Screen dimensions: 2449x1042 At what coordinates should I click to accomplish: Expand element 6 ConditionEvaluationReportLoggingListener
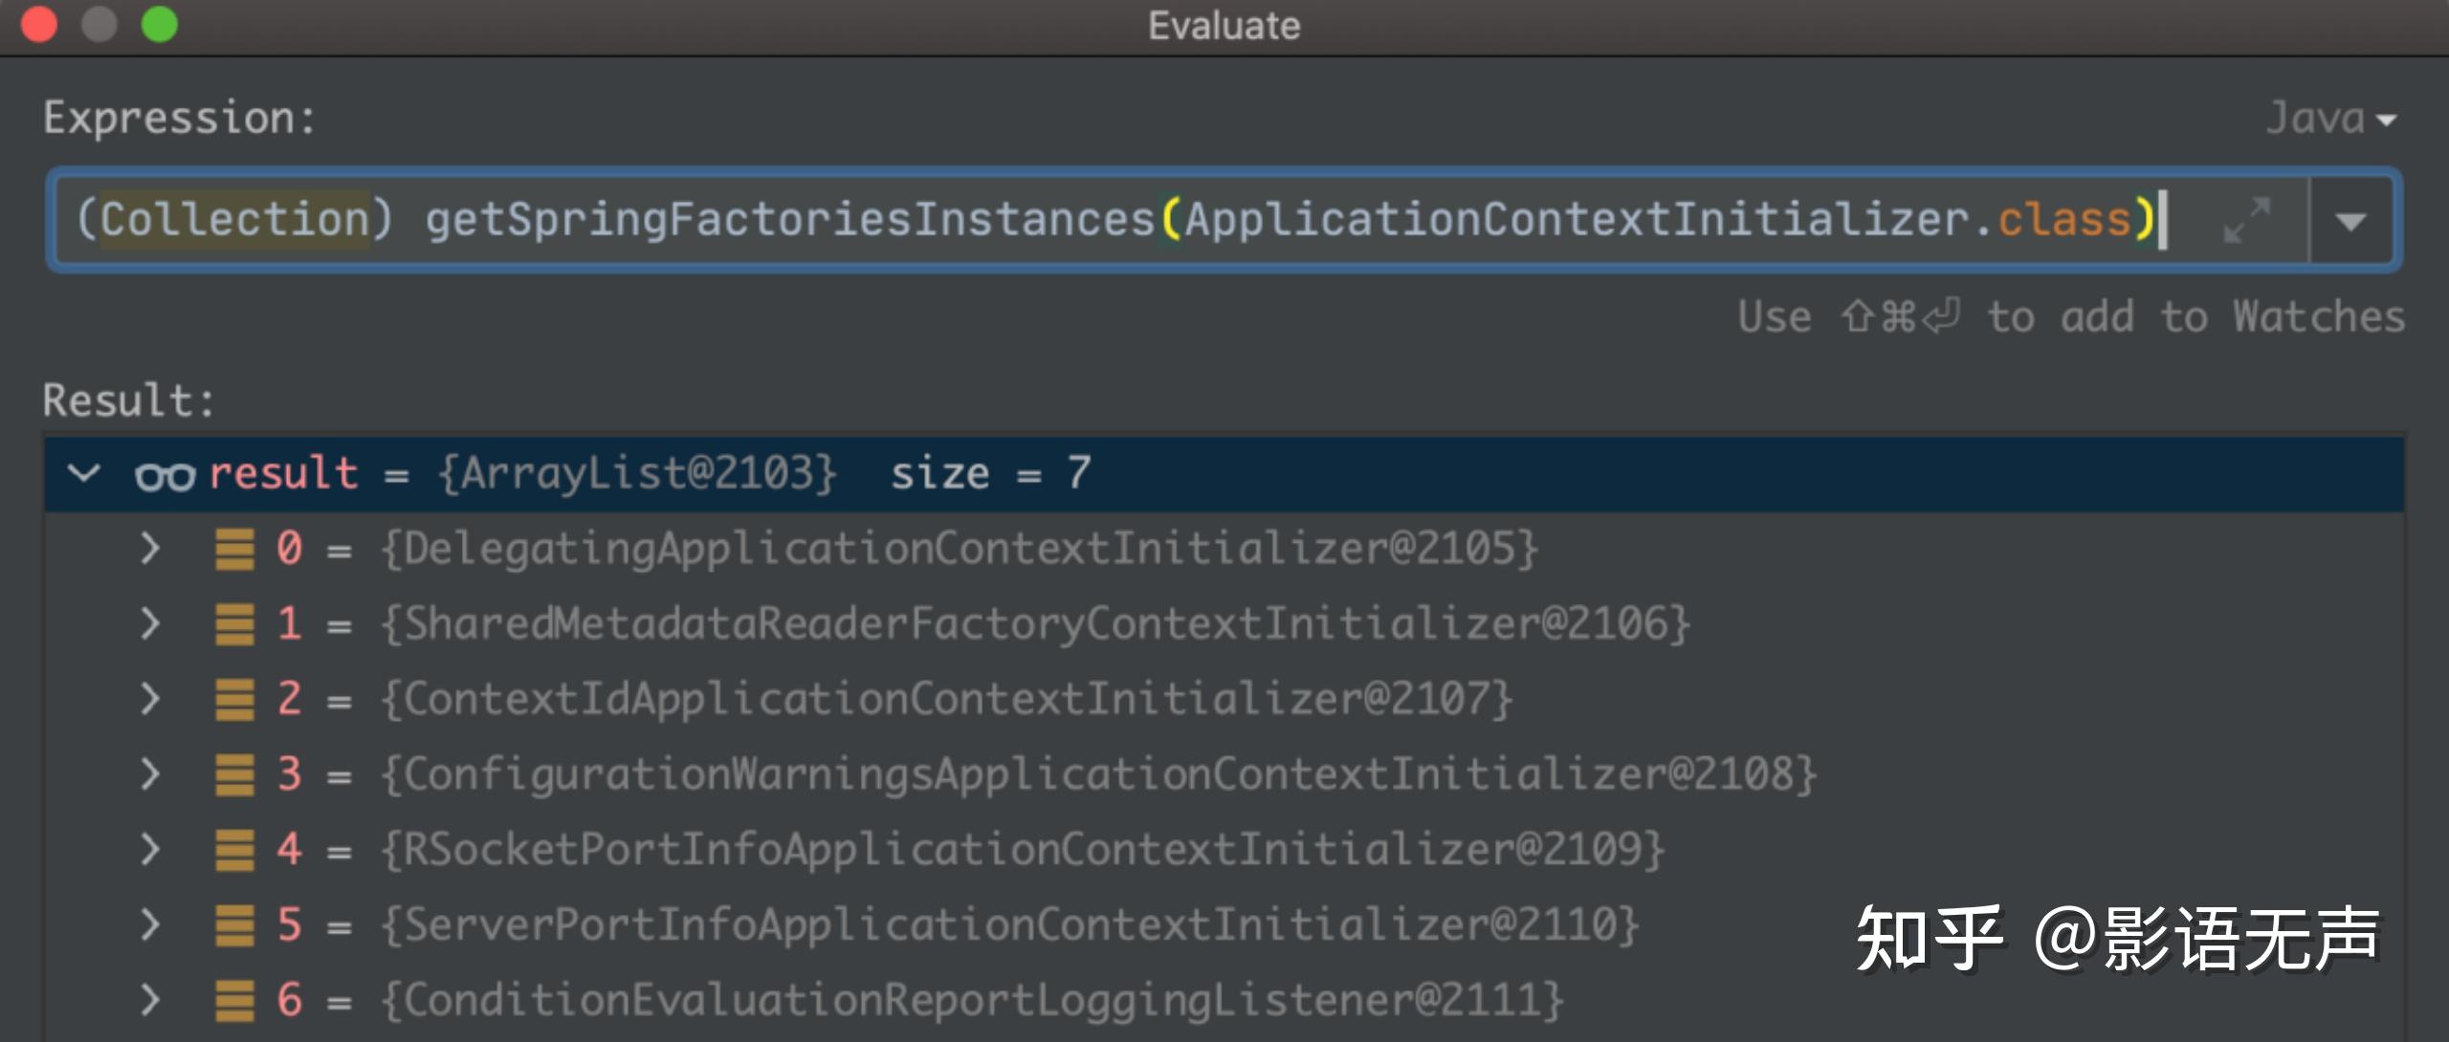tap(148, 1000)
